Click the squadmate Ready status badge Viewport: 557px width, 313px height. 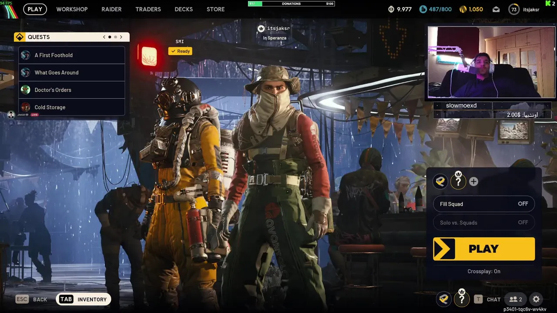180,51
